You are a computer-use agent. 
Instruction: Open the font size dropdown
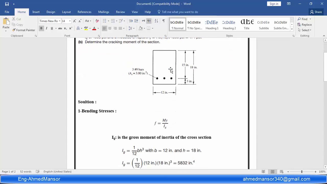coord(70,21)
